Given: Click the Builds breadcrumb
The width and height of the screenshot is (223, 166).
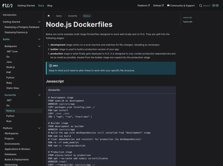Looking at the screenshot, I should pyautogui.click(x=59, y=16).
